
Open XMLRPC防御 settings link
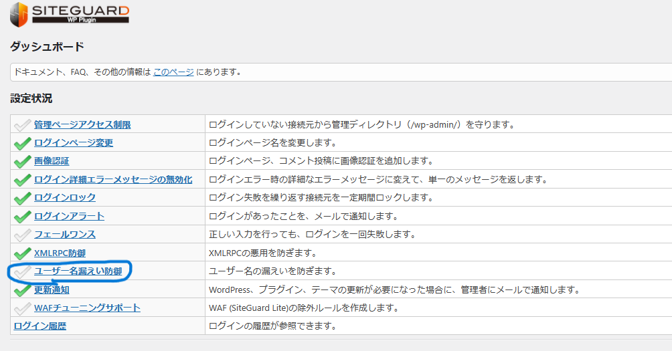(60, 253)
